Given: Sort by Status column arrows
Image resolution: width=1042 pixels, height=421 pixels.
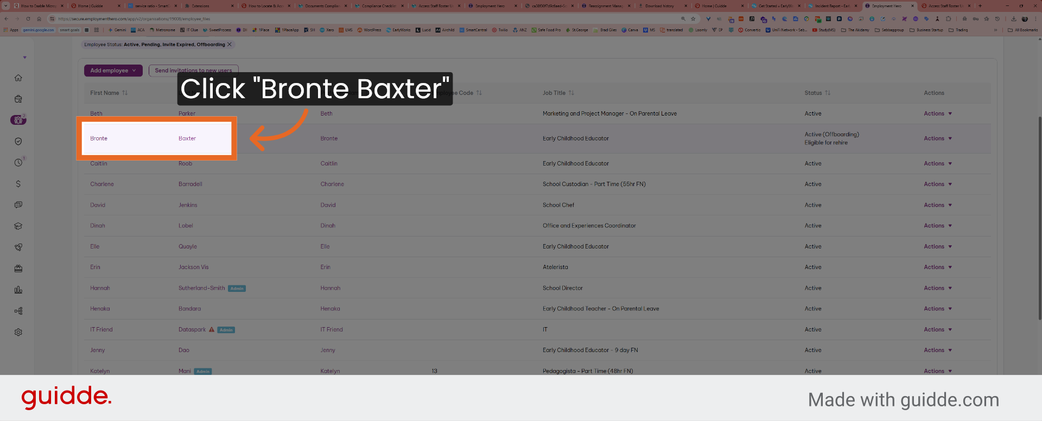Looking at the screenshot, I should tap(828, 93).
